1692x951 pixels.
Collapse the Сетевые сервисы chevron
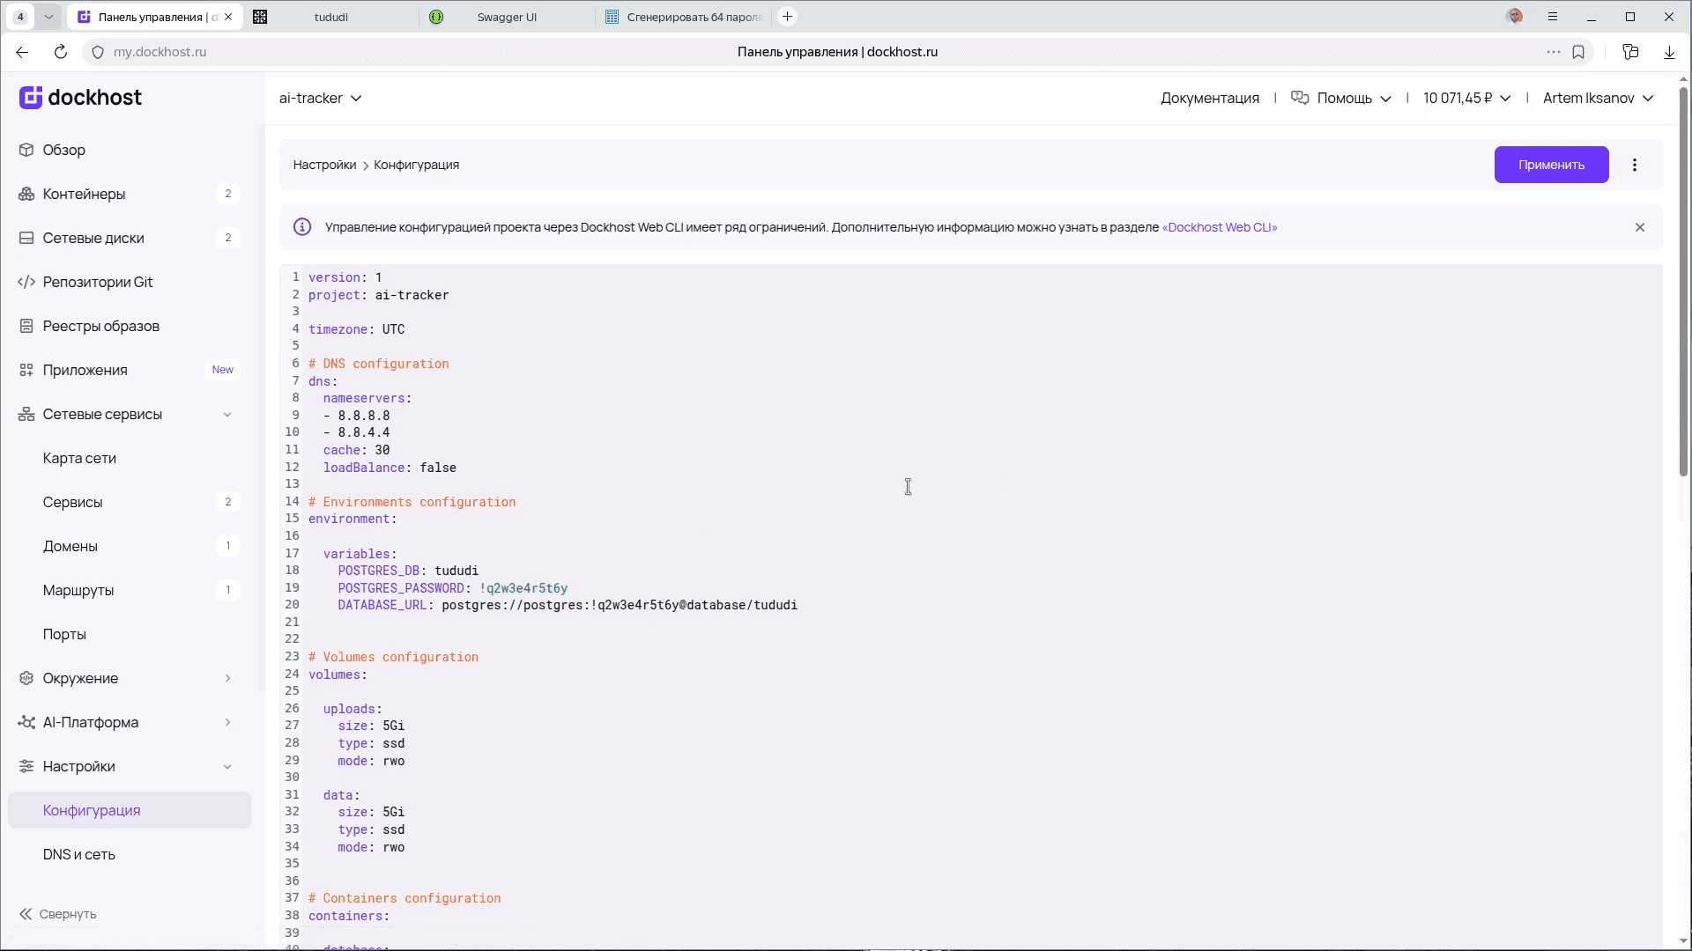(227, 414)
